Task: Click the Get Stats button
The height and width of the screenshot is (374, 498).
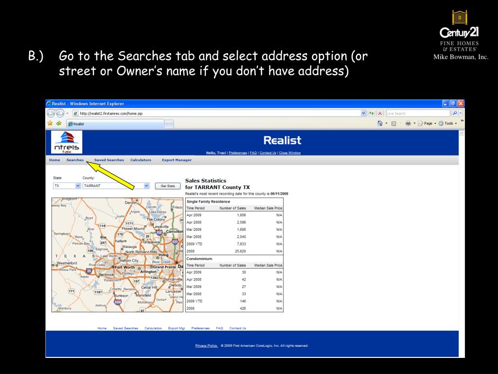Action: (168, 186)
